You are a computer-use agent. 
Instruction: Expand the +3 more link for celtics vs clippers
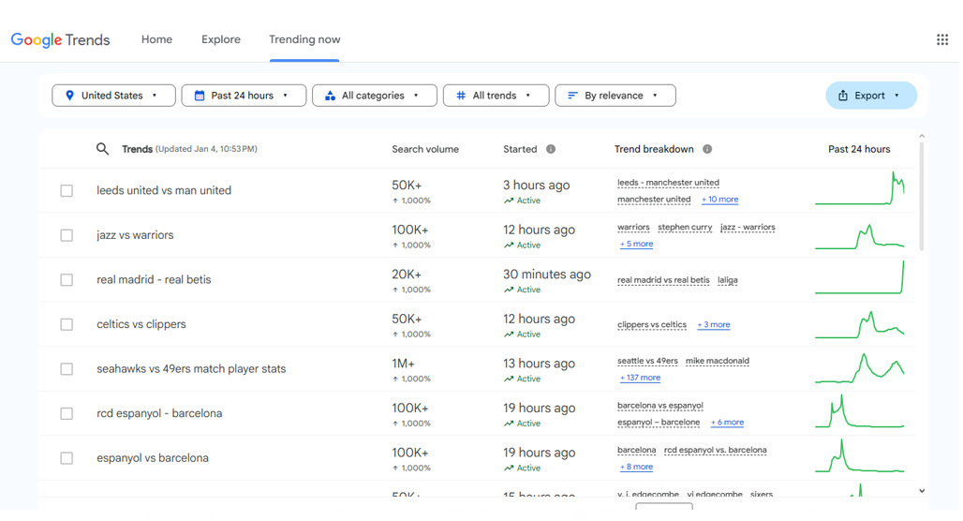coord(714,324)
